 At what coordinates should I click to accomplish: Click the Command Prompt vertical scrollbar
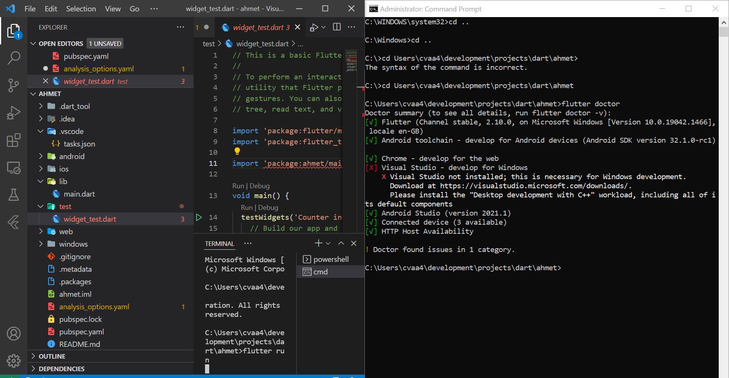click(x=724, y=197)
